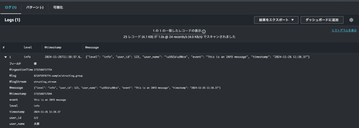Click the @ingestionTime field name
This screenshot has height=128, width=359.
click(21, 70)
